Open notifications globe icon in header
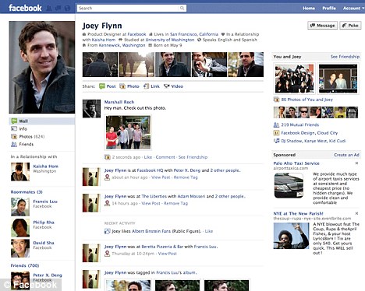This screenshot has height=291, width=365. coord(67,9)
